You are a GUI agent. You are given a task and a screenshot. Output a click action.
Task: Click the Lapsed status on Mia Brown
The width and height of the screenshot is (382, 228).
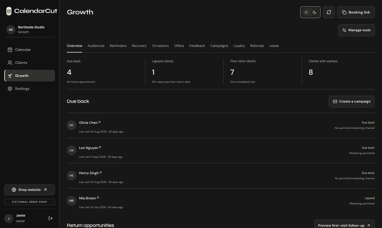[369, 198]
